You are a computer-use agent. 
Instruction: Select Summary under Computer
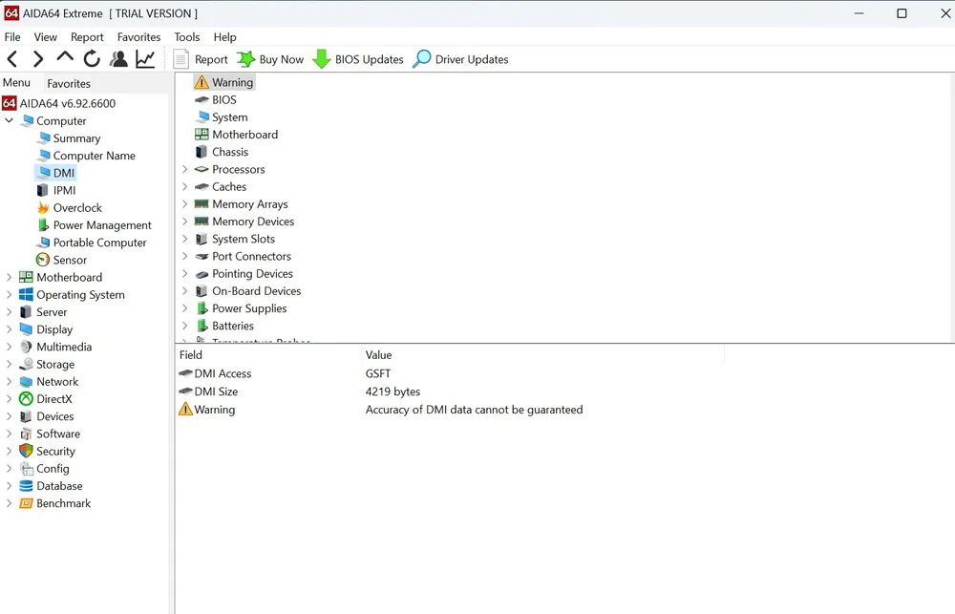coord(76,138)
